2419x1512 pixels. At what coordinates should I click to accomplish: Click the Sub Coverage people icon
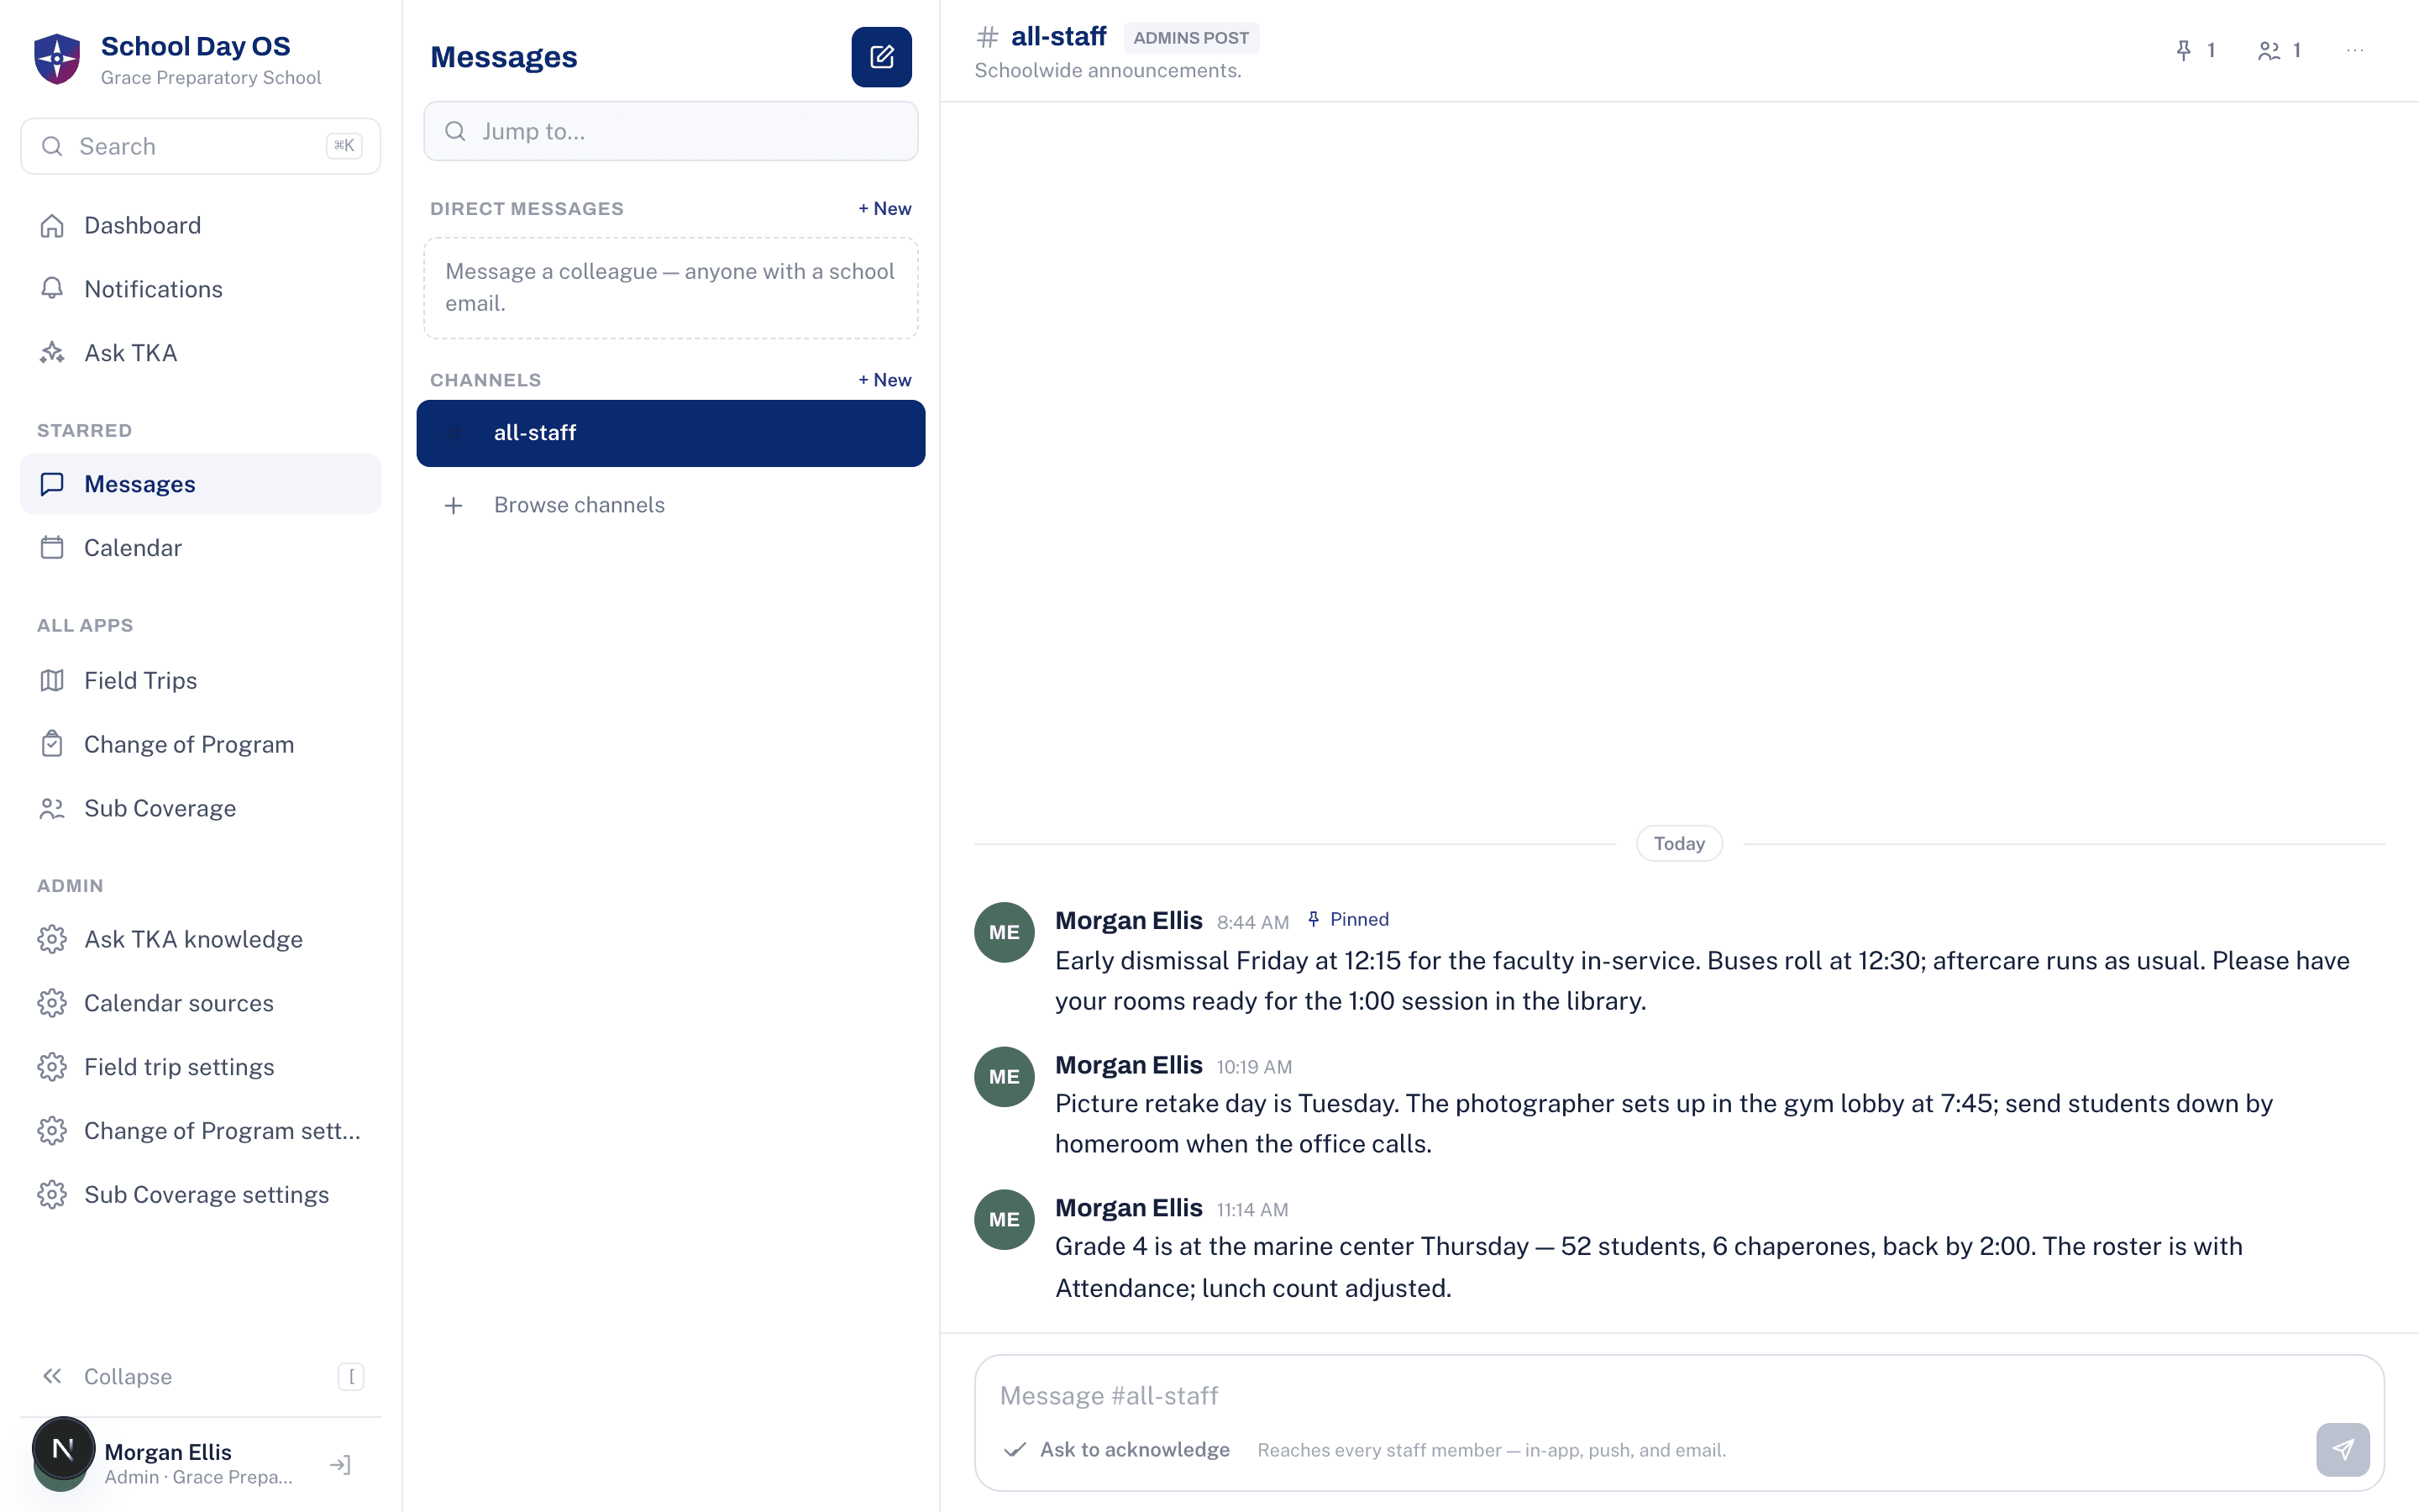point(52,808)
